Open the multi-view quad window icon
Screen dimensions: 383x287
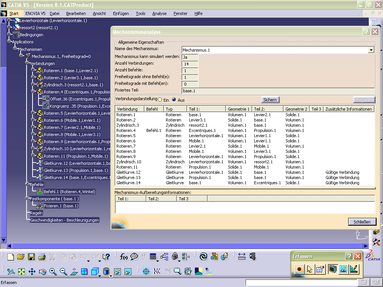84,271
